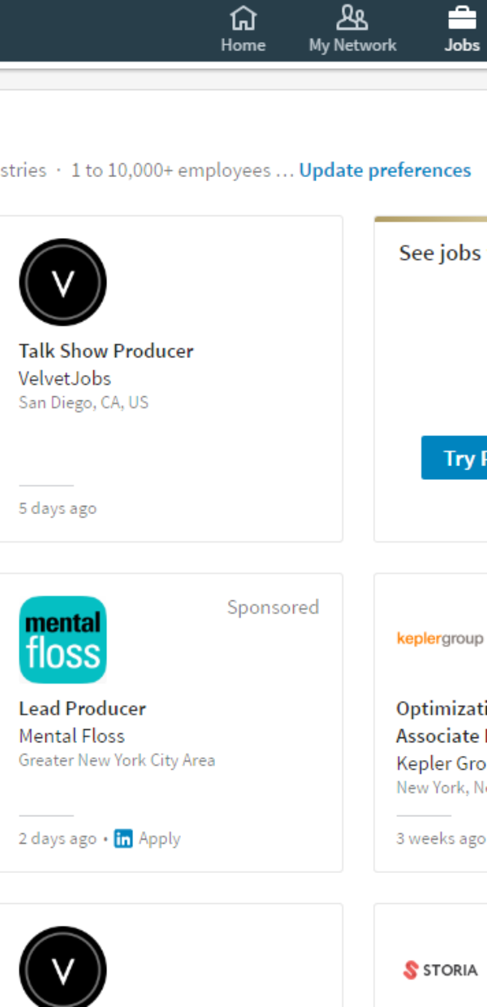The height and width of the screenshot is (1007, 487).
Task: Open Update preferences link
Action: tap(385, 171)
